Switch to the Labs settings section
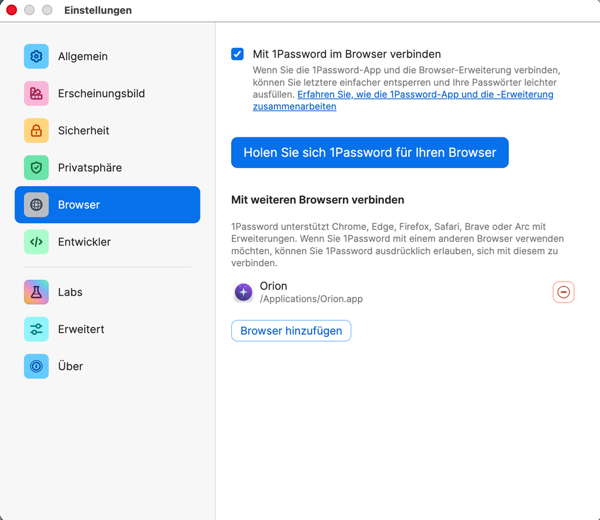This screenshot has height=520, width=600. tap(70, 292)
